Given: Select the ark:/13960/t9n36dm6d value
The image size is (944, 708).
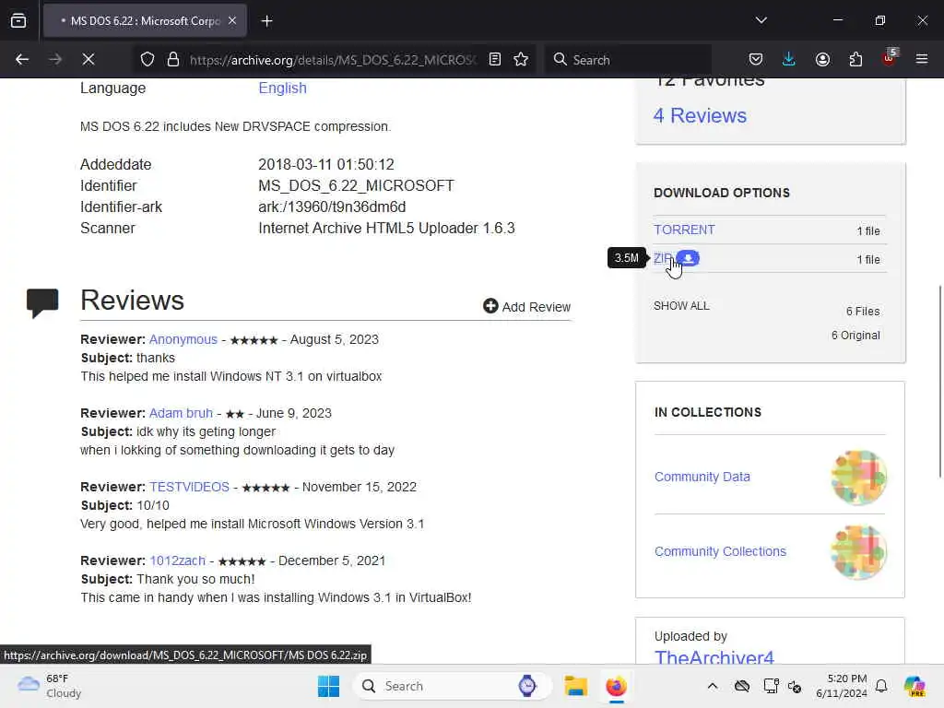Looking at the screenshot, I should (x=332, y=206).
